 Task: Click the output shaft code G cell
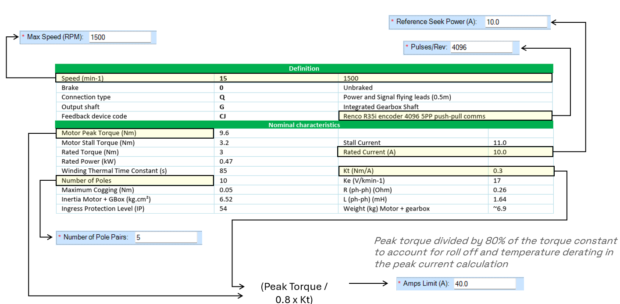pyautogui.click(x=222, y=107)
